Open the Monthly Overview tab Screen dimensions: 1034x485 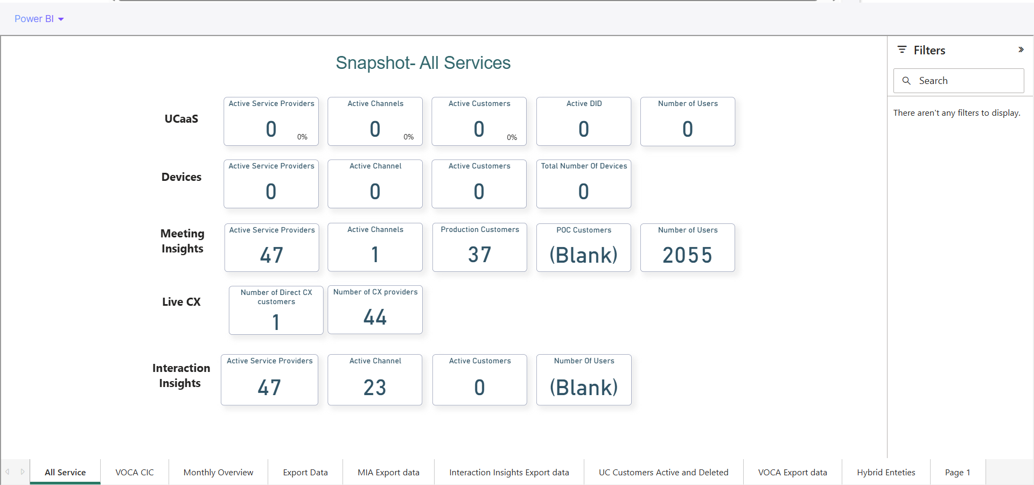pos(218,472)
